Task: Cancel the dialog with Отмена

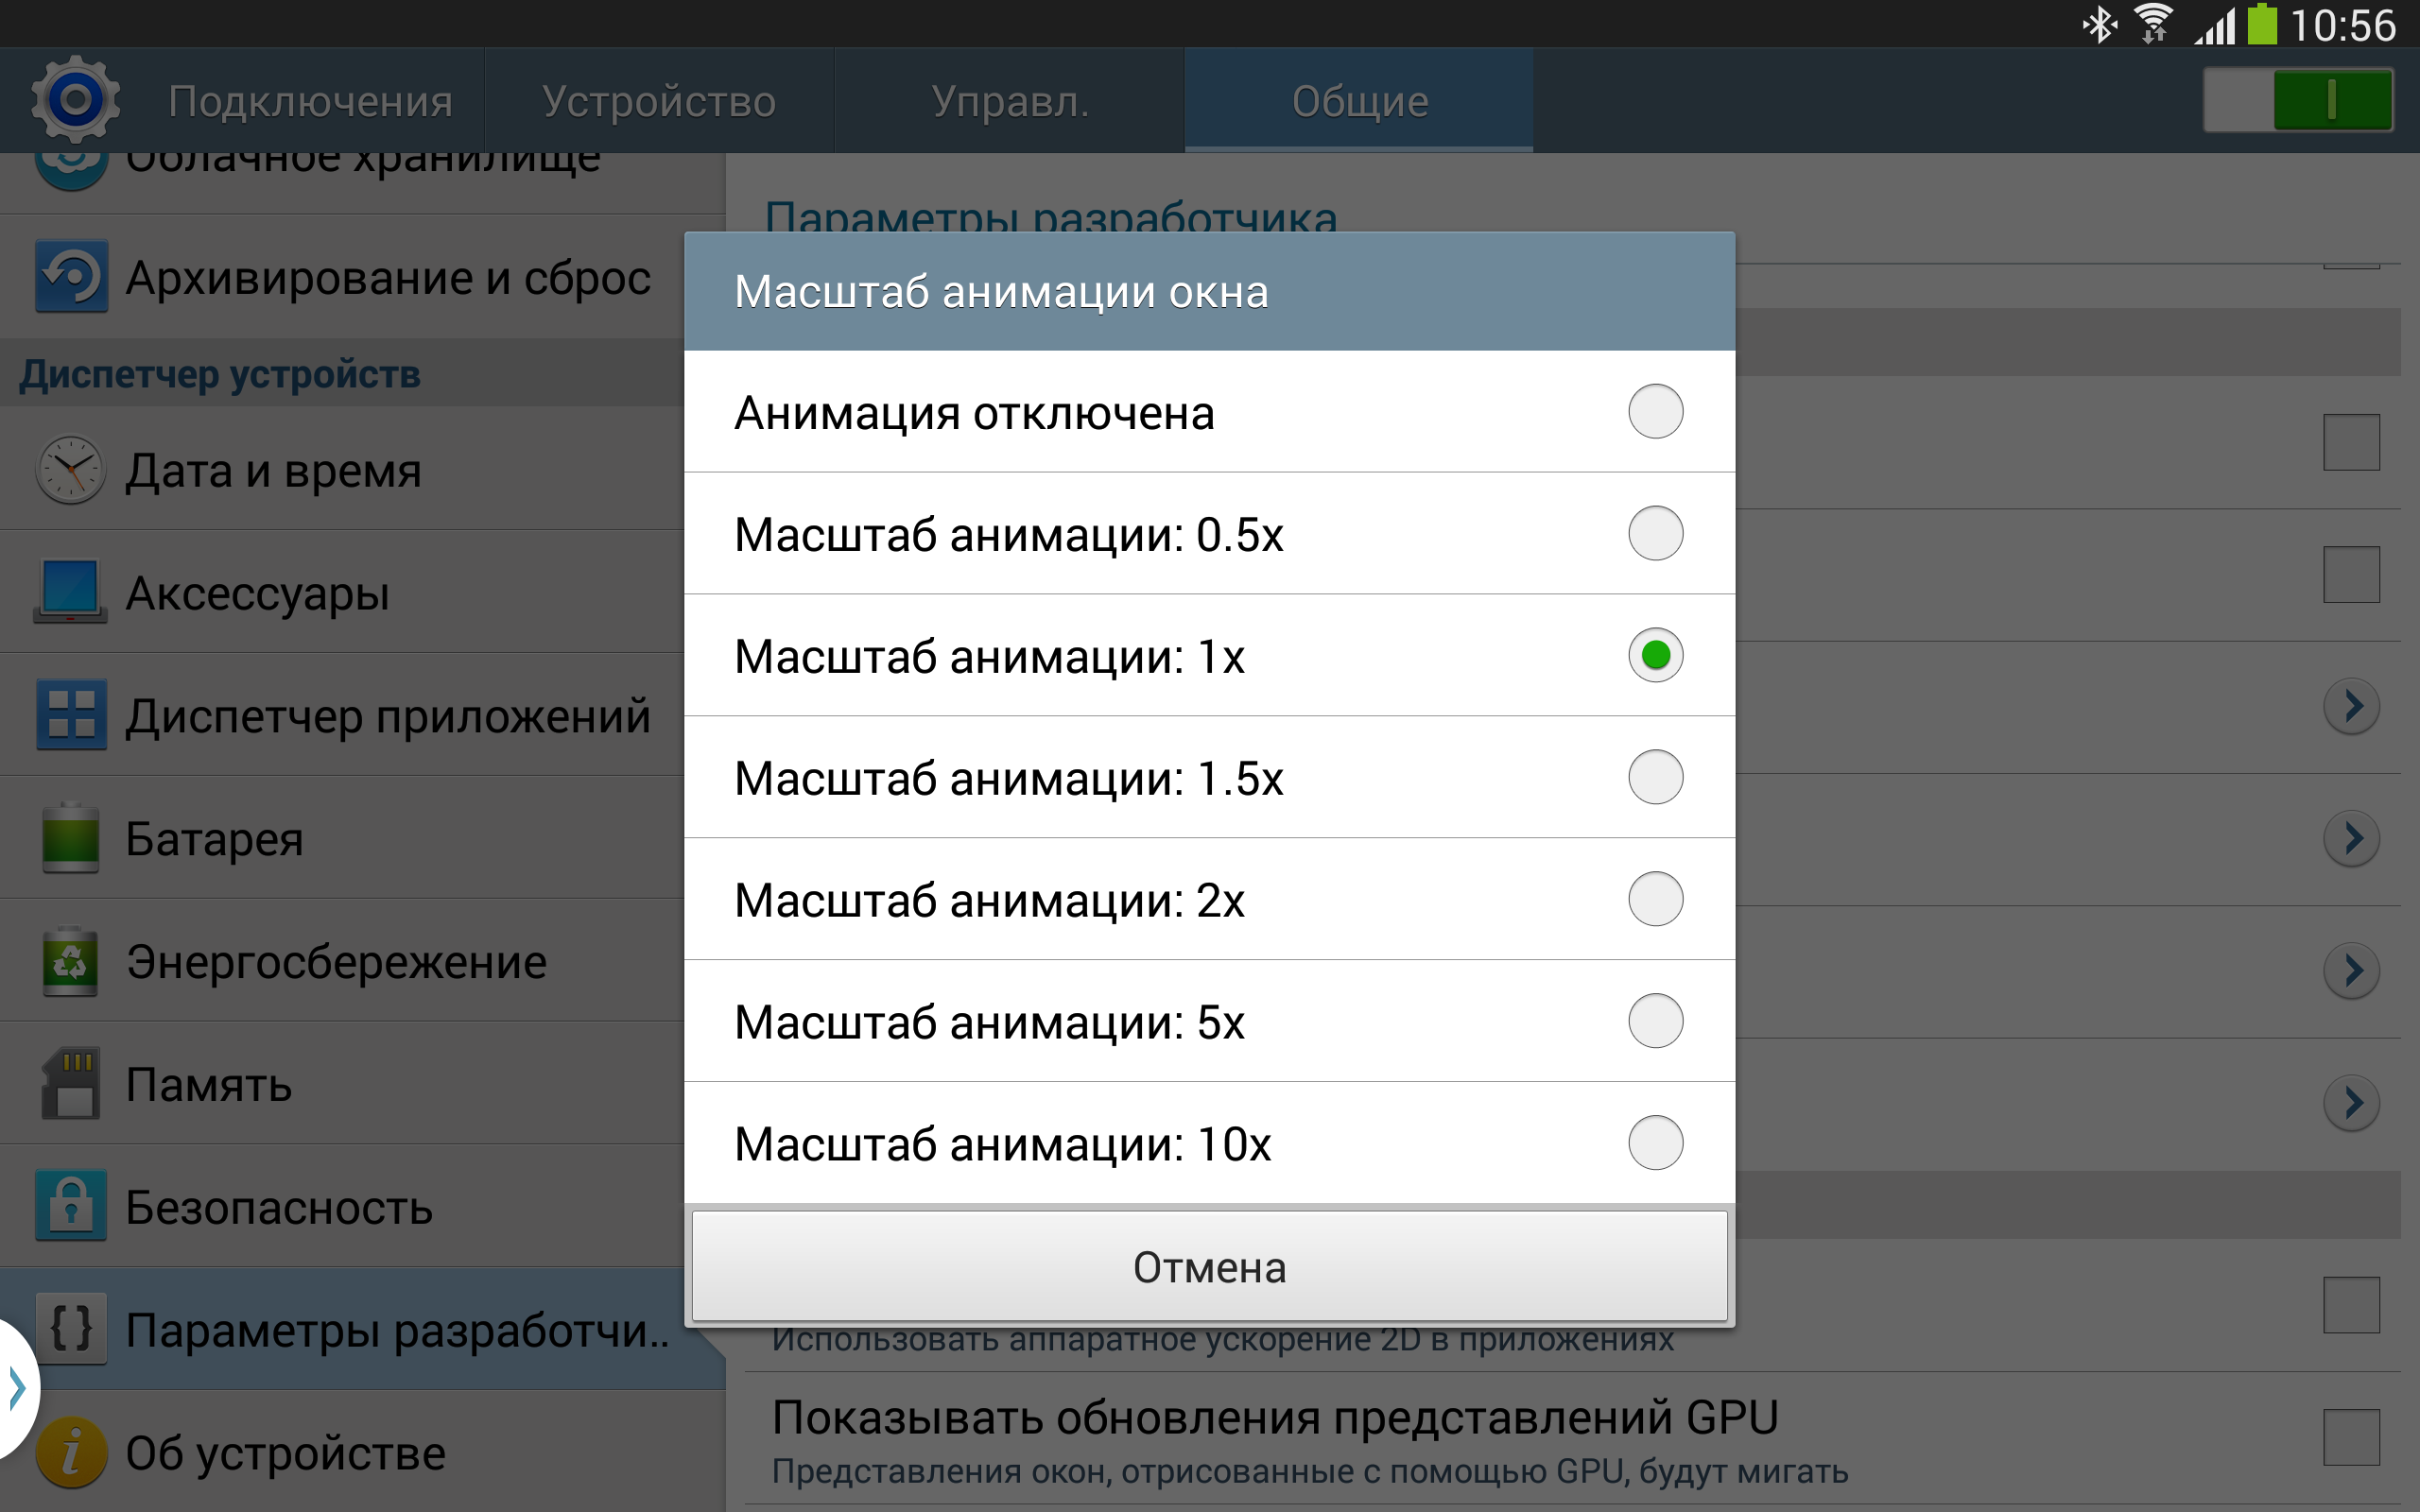Action: [x=1209, y=1266]
